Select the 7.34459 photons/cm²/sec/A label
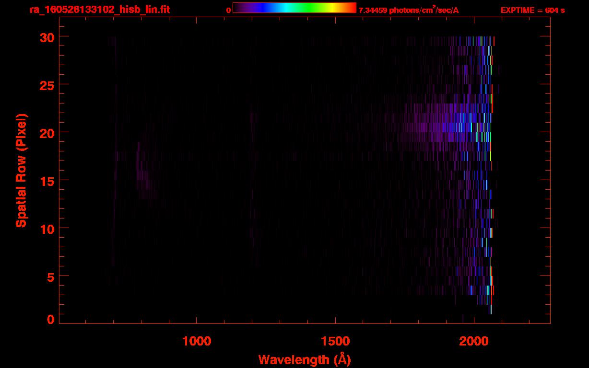This screenshot has height=368, width=589. (409, 10)
